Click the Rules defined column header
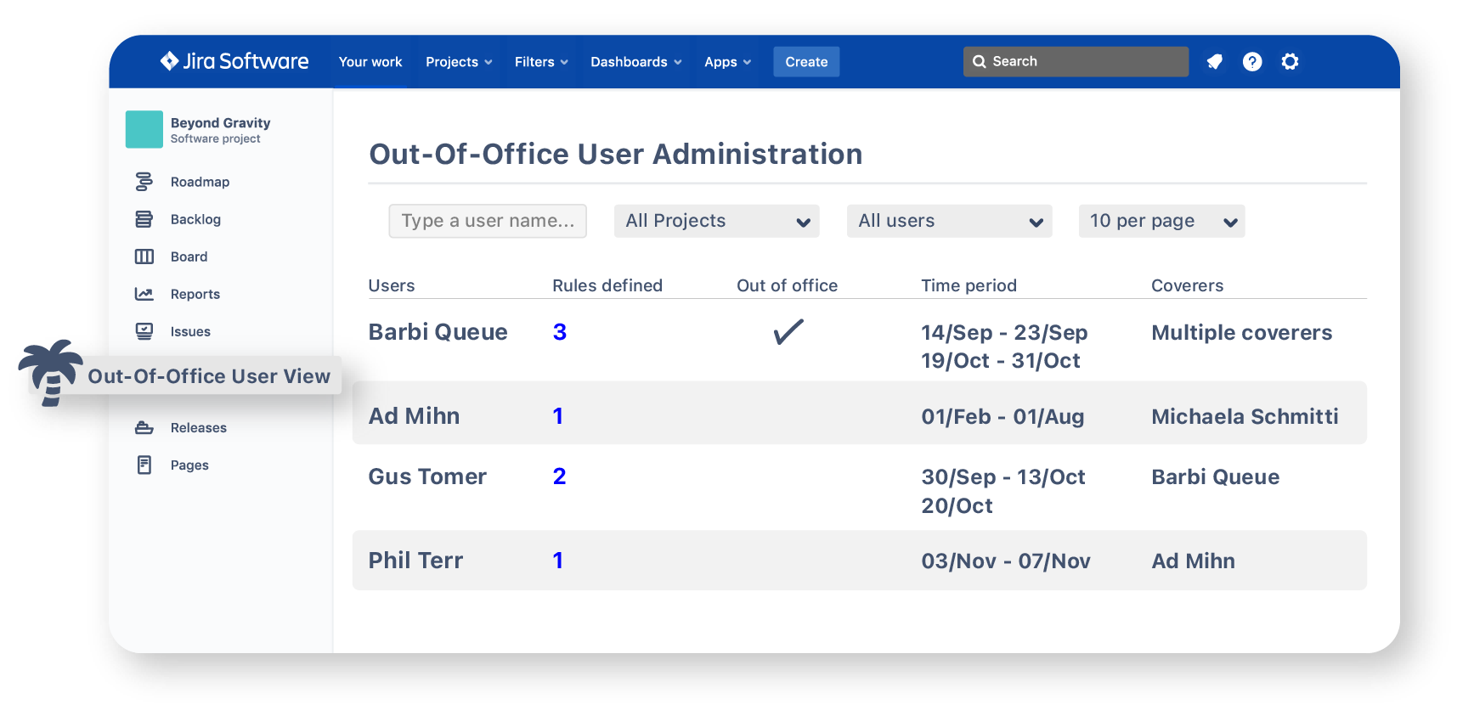The width and height of the screenshot is (1474, 716). [x=607, y=285]
